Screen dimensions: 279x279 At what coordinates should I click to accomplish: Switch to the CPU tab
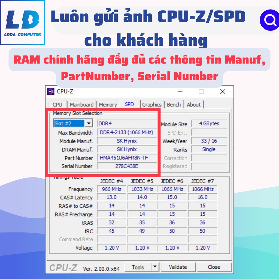pos(57,105)
